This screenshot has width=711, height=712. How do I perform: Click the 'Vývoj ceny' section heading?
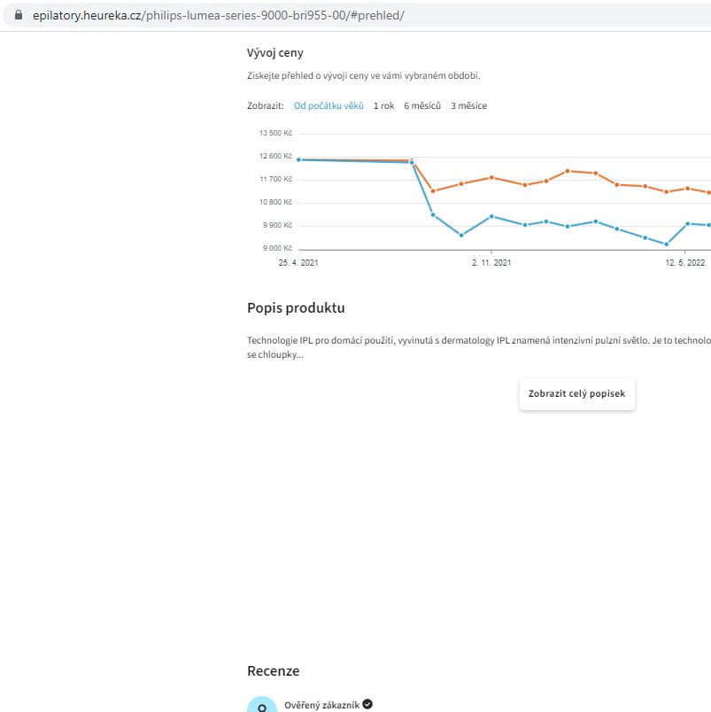pos(274,53)
